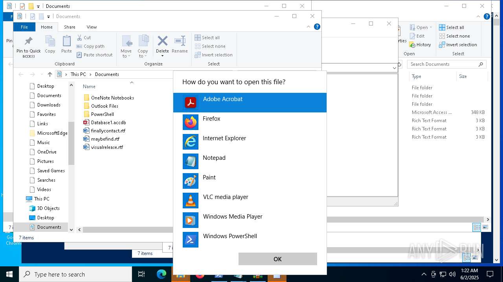503x282 pixels.
Task: Click the Search Documents box in back window
Action: pyautogui.click(x=447, y=64)
